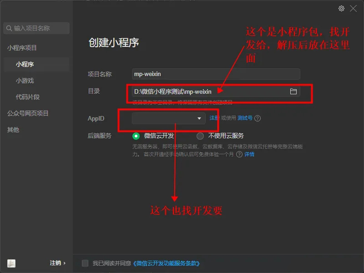The image size is (364, 273).
Task: Click the 目录 path input field
Action: (x=216, y=91)
